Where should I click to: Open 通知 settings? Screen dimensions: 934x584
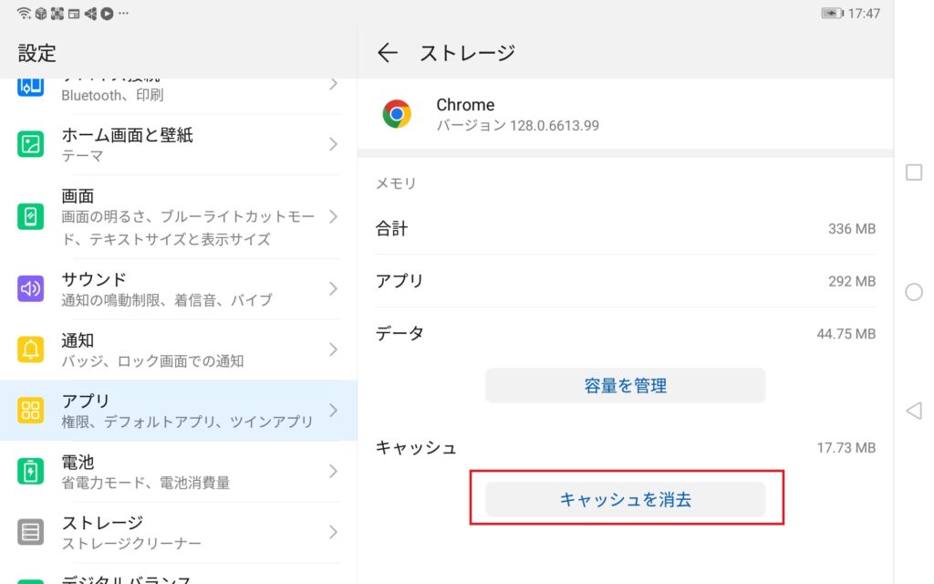pos(179,350)
